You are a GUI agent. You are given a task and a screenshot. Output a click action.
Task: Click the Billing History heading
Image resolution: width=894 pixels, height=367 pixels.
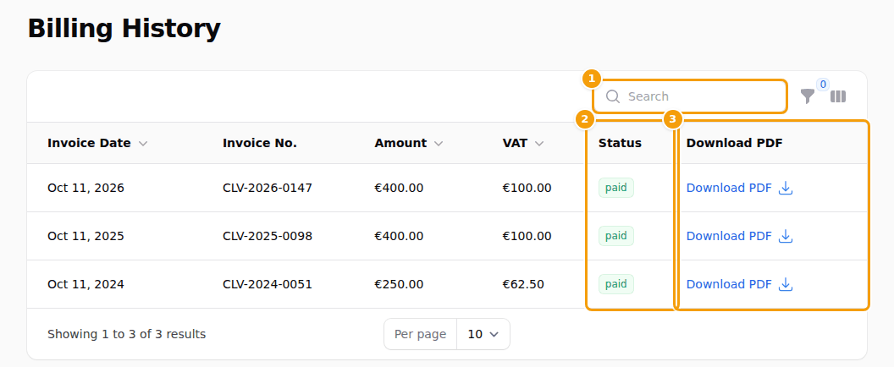[x=124, y=28]
